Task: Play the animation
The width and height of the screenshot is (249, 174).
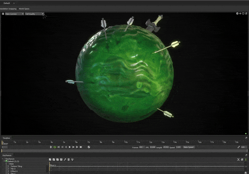Action: (x=70, y=147)
